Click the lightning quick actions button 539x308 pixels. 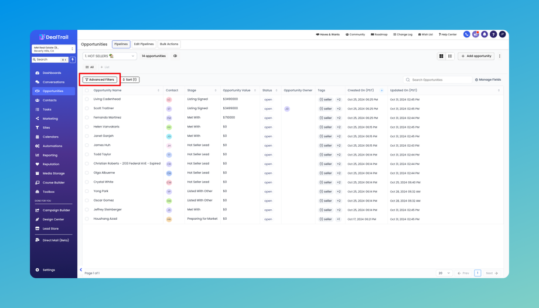73,60
